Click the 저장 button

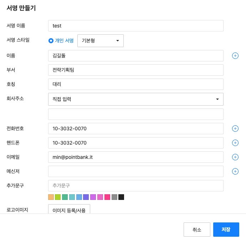[226, 230]
